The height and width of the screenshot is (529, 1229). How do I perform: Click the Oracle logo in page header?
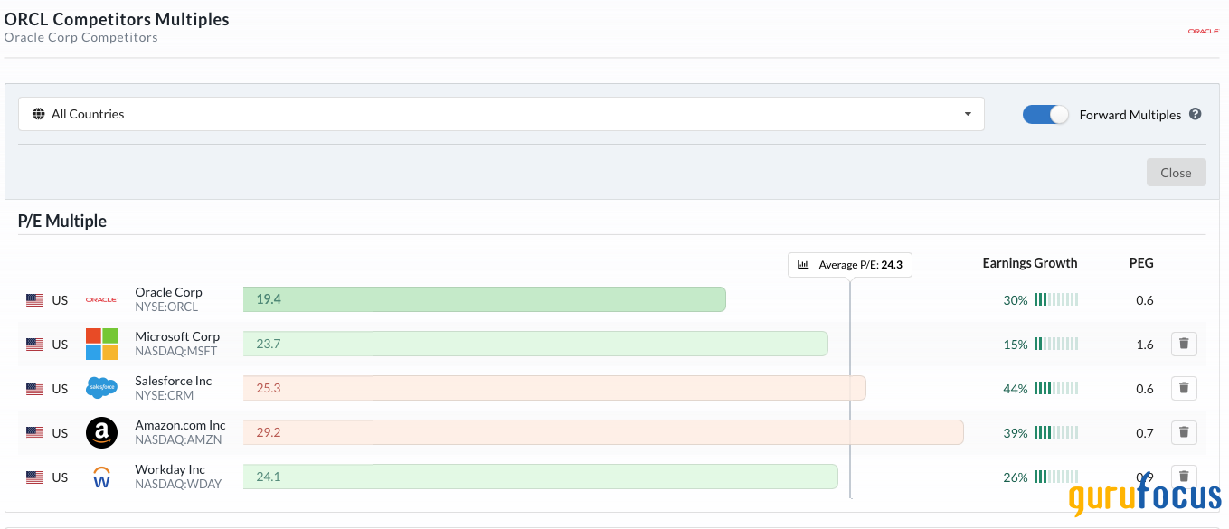tap(1204, 31)
